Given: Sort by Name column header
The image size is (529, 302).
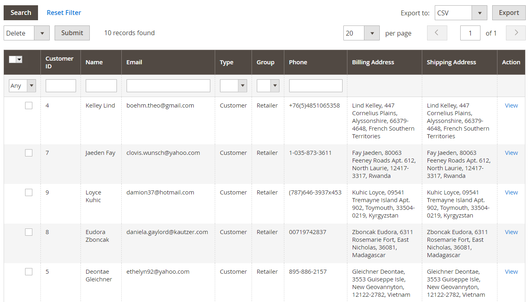Looking at the screenshot, I should (101, 62).
